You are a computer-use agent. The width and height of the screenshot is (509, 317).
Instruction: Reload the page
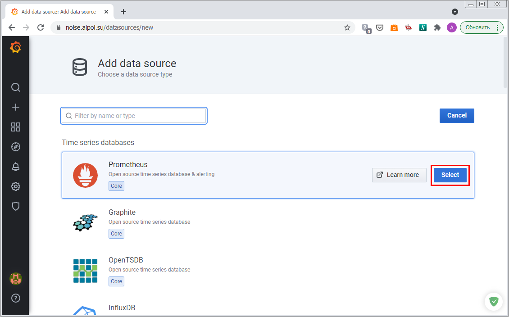pos(41,27)
